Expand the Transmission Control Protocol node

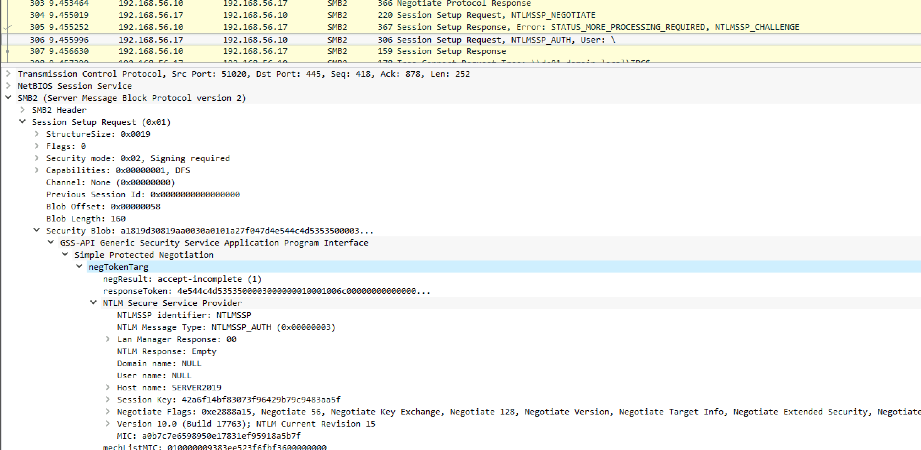8,73
